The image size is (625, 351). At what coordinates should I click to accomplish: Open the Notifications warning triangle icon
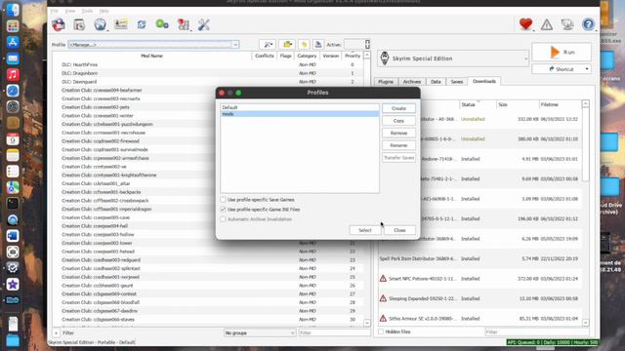[x=547, y=24]
